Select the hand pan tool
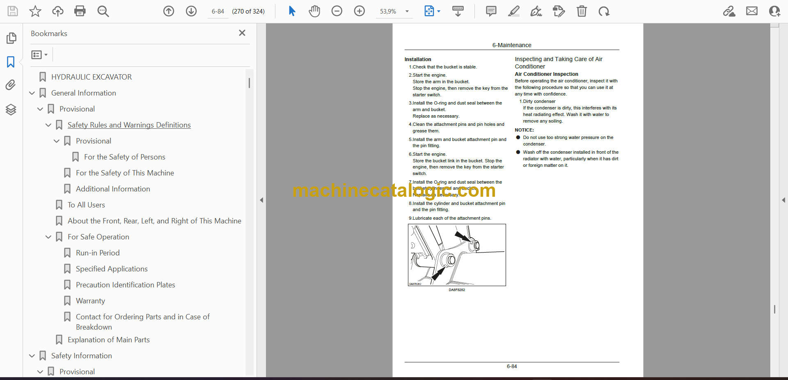Screen dimensions: 788x380 (314, 11)
